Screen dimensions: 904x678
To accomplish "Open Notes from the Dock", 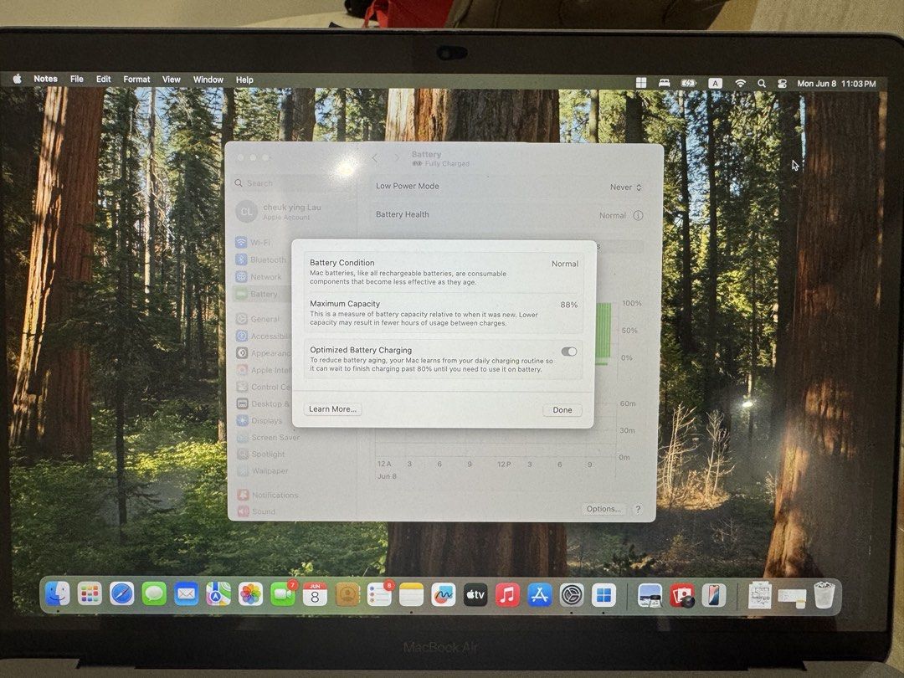I will 411,594.
